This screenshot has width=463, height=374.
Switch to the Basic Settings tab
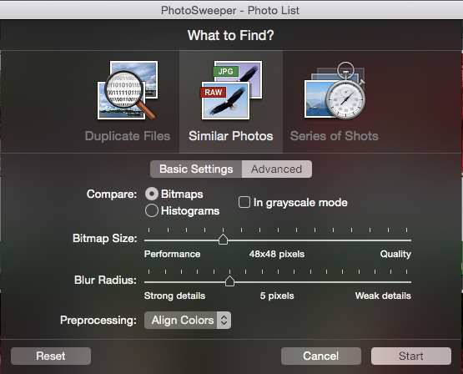[x=196, y=169]
